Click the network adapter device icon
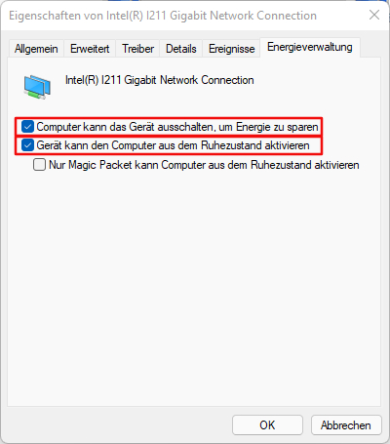390x444 pixels. click(x=37, y=87)
